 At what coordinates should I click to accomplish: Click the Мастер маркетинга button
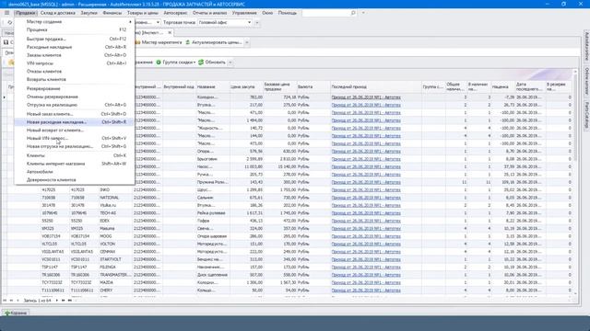tap(159, 42)
